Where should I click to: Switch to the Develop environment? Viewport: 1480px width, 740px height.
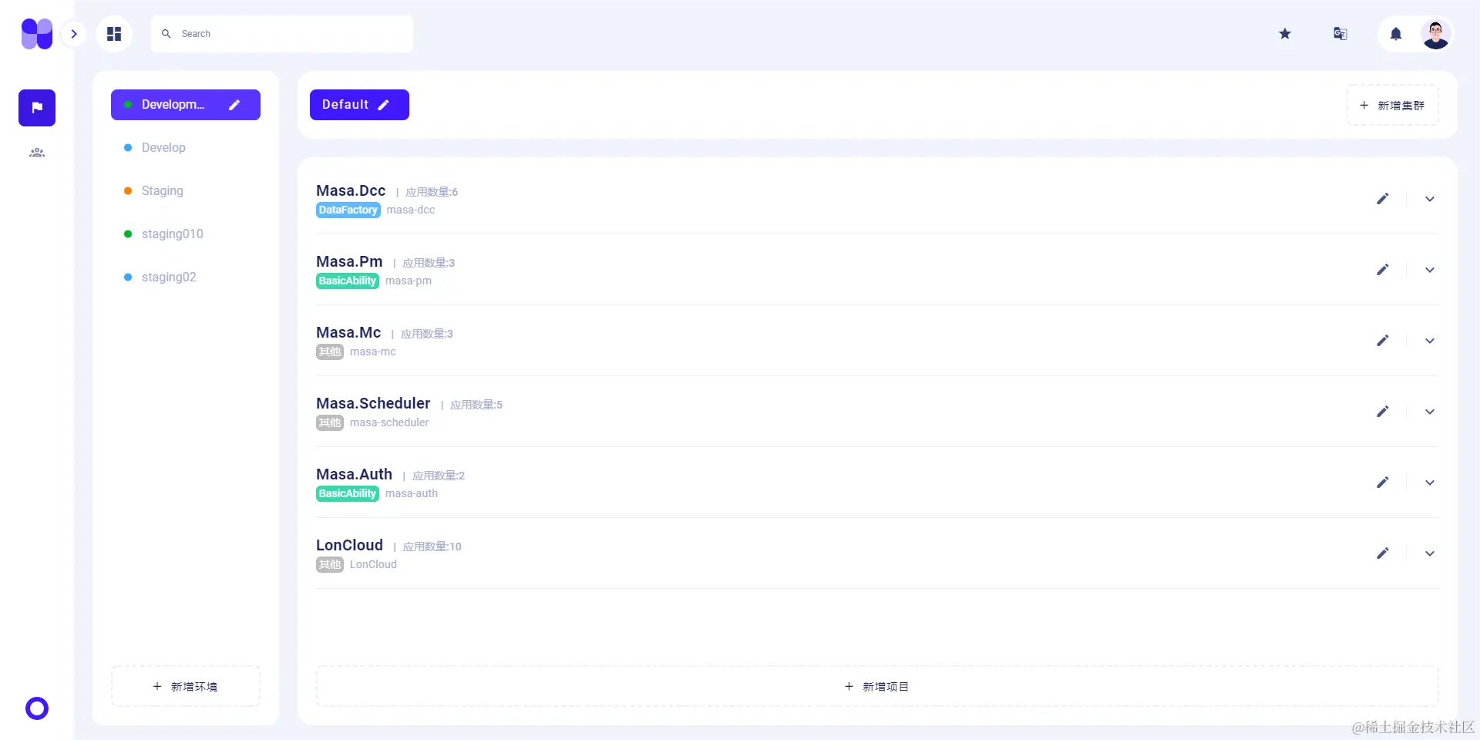[186, 148]
